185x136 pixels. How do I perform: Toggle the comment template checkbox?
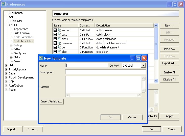click(x=55, y=43)
